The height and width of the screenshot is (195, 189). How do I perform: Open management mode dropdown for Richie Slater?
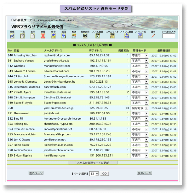tap(140, 145)
